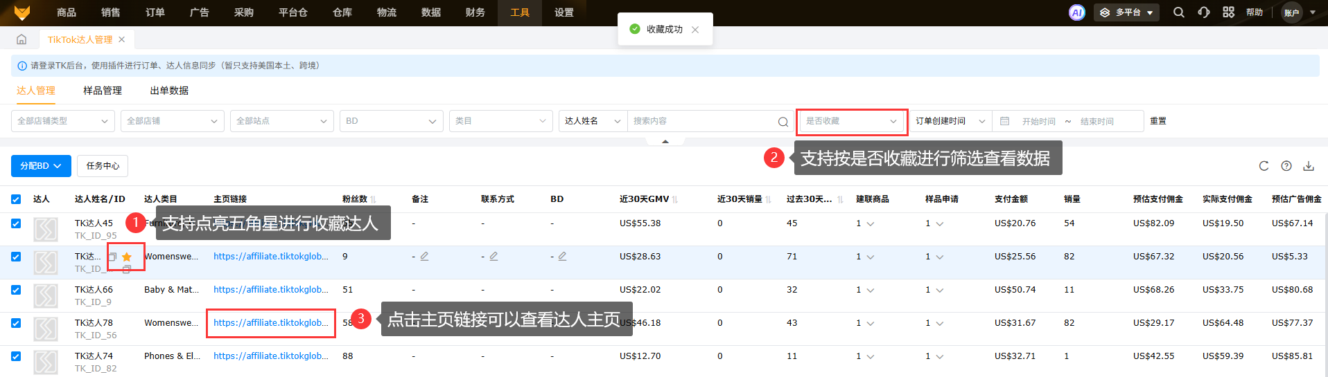Sort by 粉丝数 column
1328x377 pixels.
click(x=374, y=199)
